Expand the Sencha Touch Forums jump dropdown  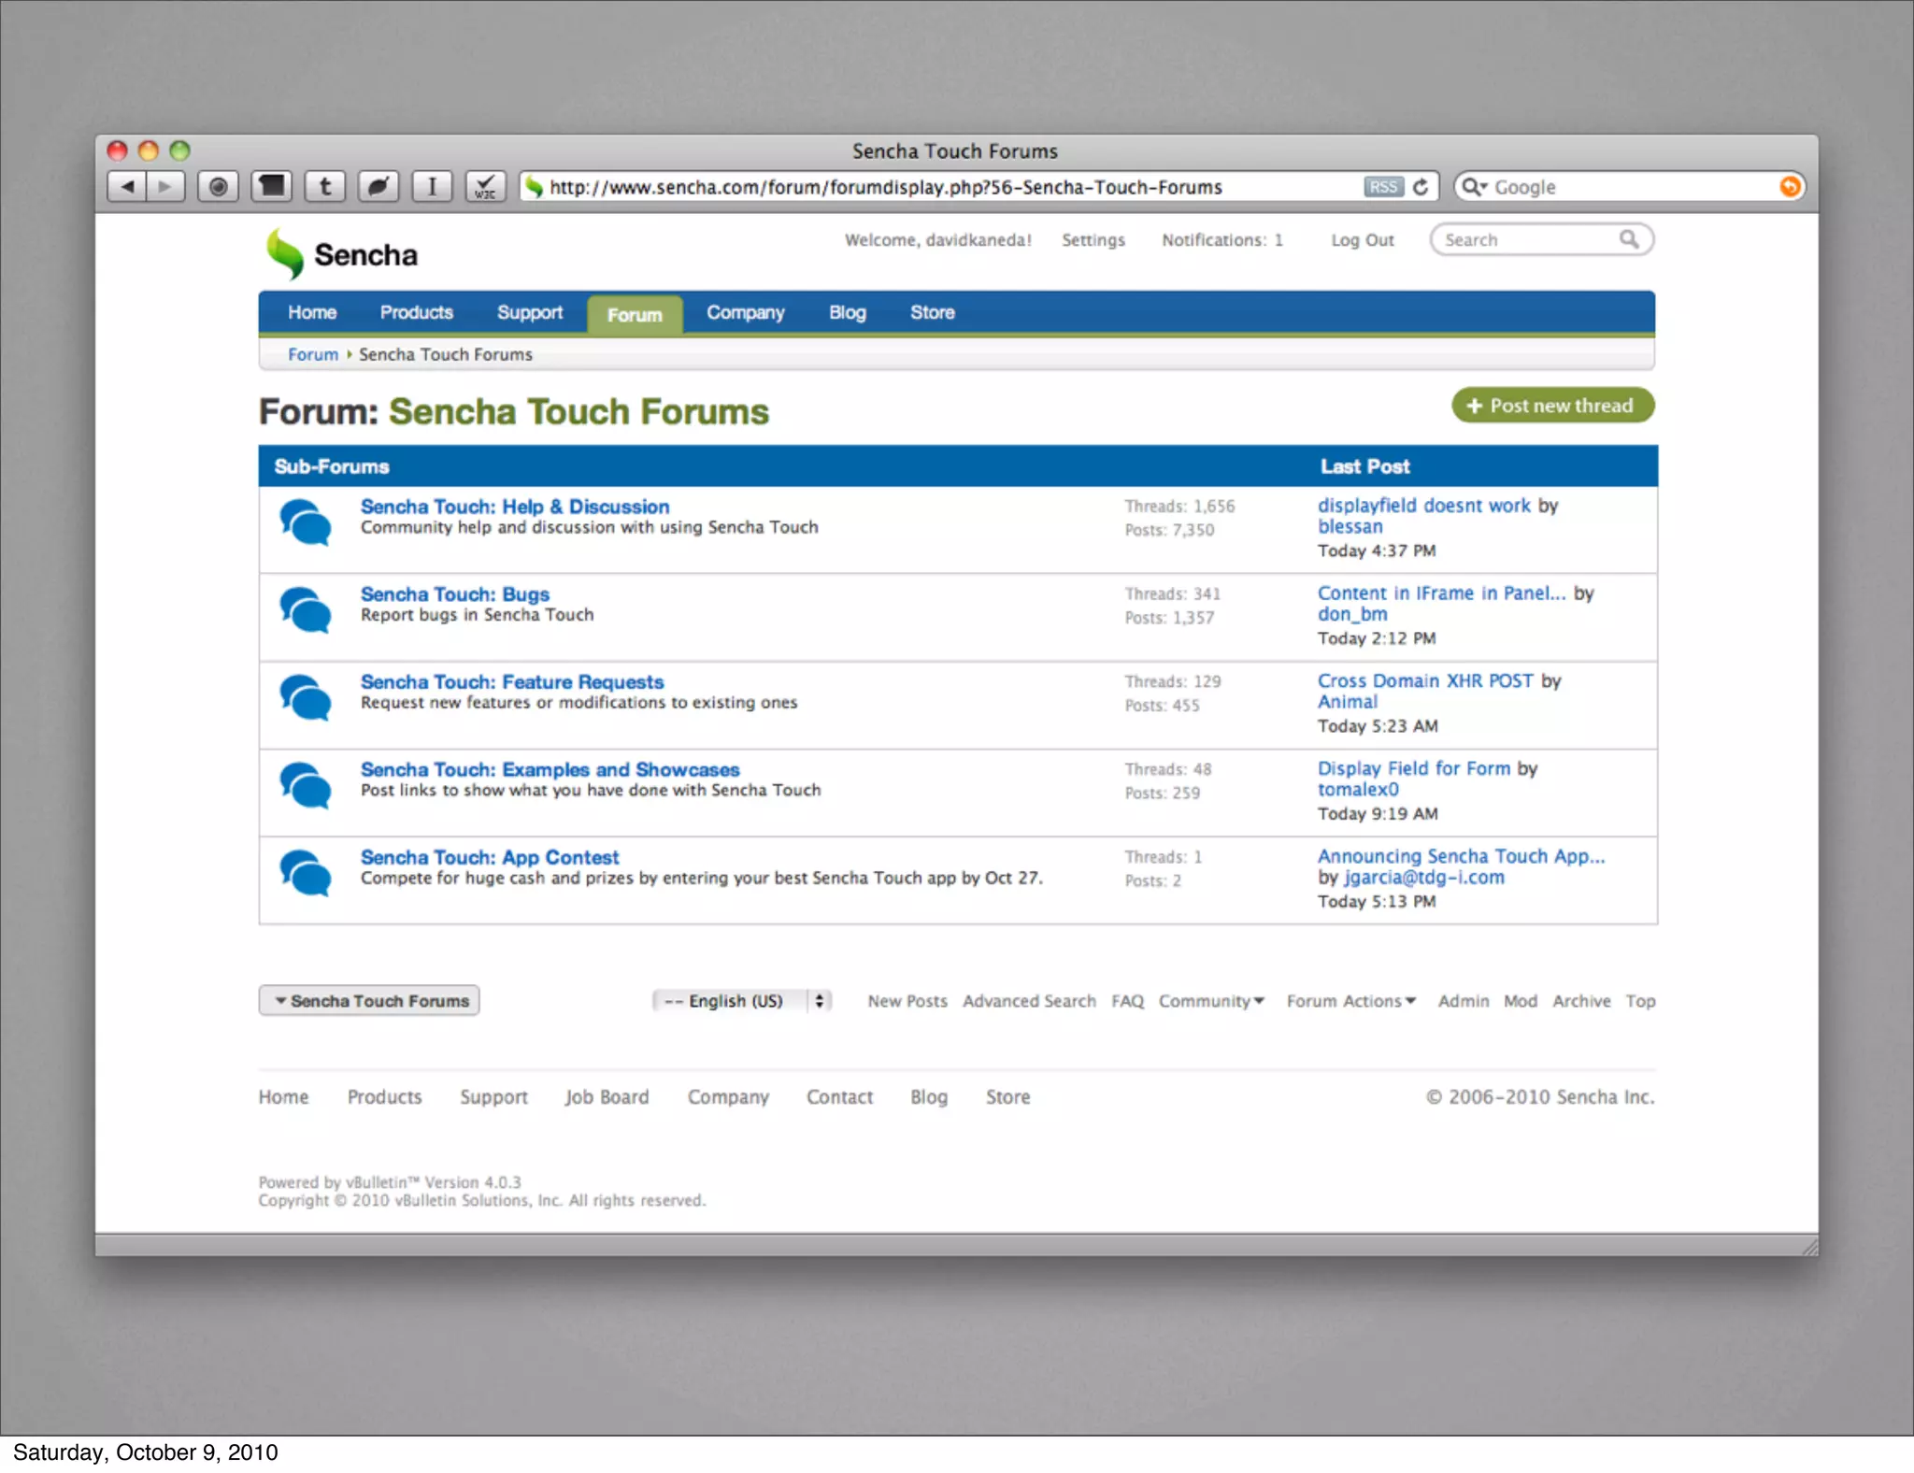[x=369, y=1001]
